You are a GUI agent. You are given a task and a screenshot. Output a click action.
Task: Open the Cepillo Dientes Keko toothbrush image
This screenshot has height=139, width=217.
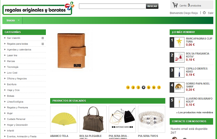[x=179, y=72]
